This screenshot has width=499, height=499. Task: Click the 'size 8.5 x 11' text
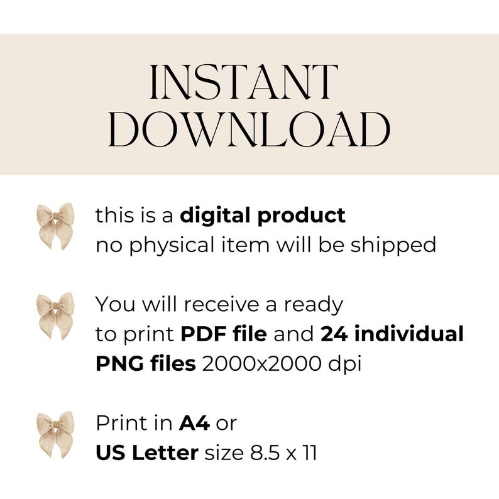(261, 453)
